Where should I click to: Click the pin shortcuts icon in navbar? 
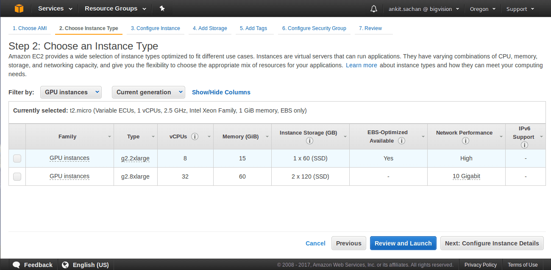point(162,8)
